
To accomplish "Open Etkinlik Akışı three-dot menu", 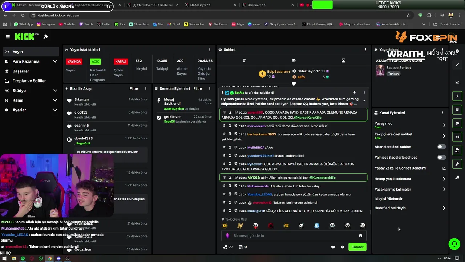I will click(146, 89).
